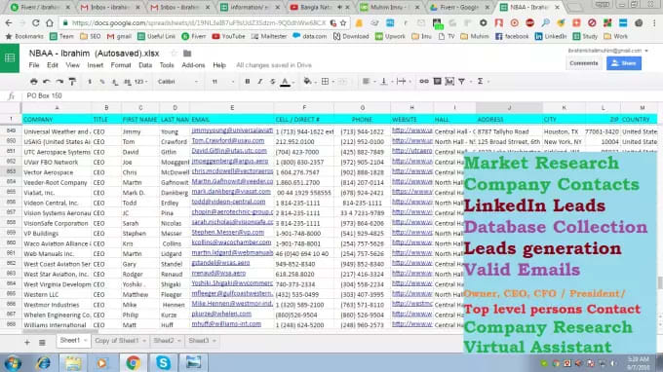This screenshot has width=663, height=372.
Task: Open Stephen.Messer email link
Action: tap(227, 232)
